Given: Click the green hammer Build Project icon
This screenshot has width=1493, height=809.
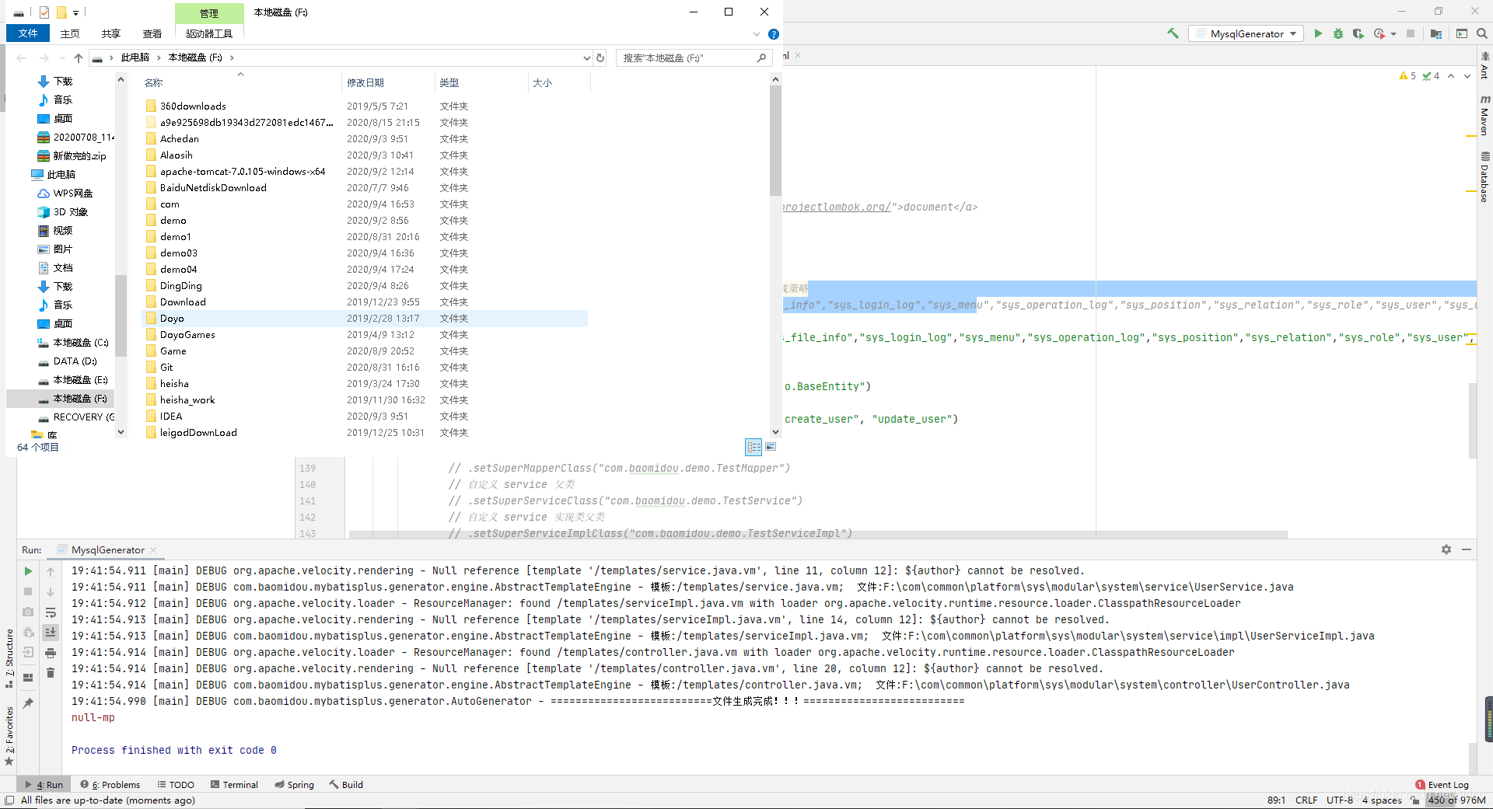Looking at the screenshot, I should pyautogui.click(x=1173, y=33).
